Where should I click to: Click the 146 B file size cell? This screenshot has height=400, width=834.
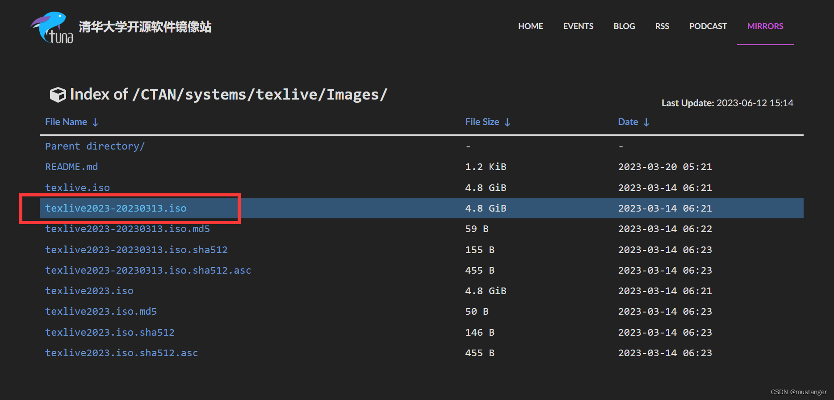pyautogui.click(x=480, y=332)
